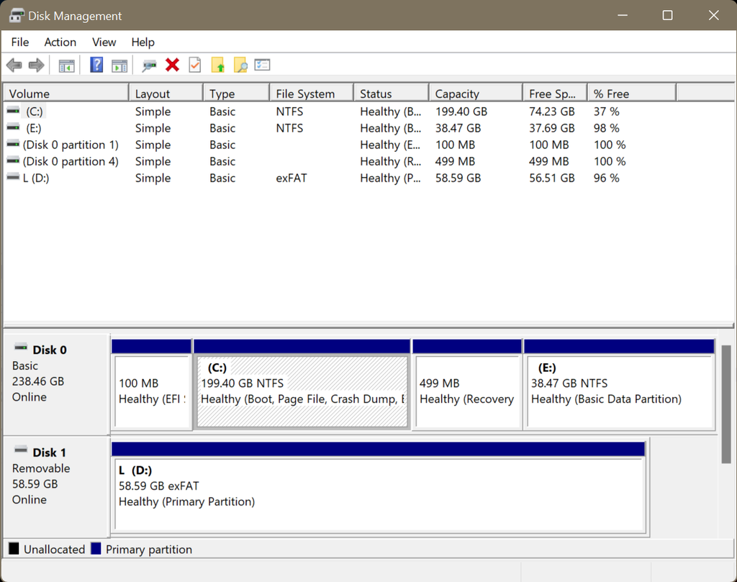Click the drive icon next to L (D:)
Screen dimensions: 737x582
tap(13, 177)
